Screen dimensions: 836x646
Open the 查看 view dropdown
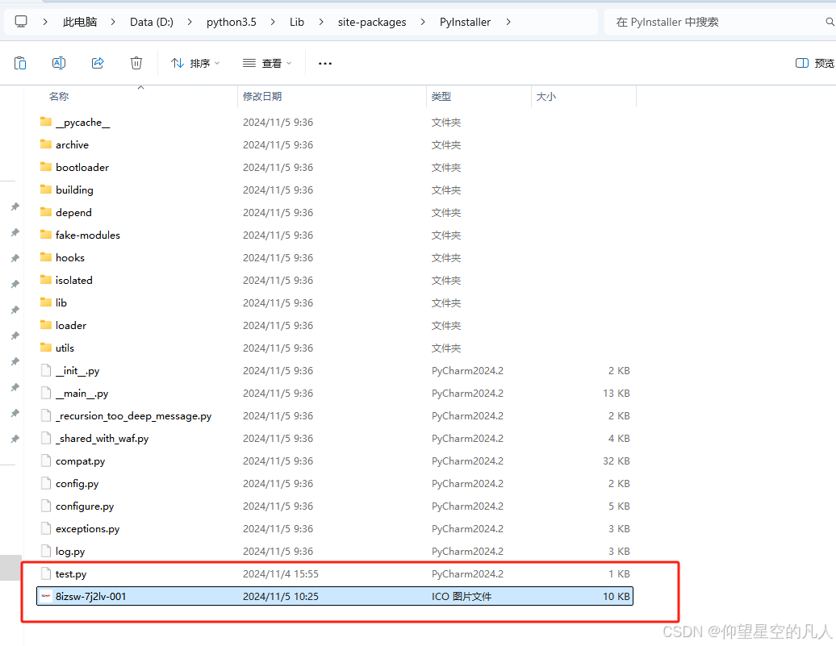pos(267,64)
